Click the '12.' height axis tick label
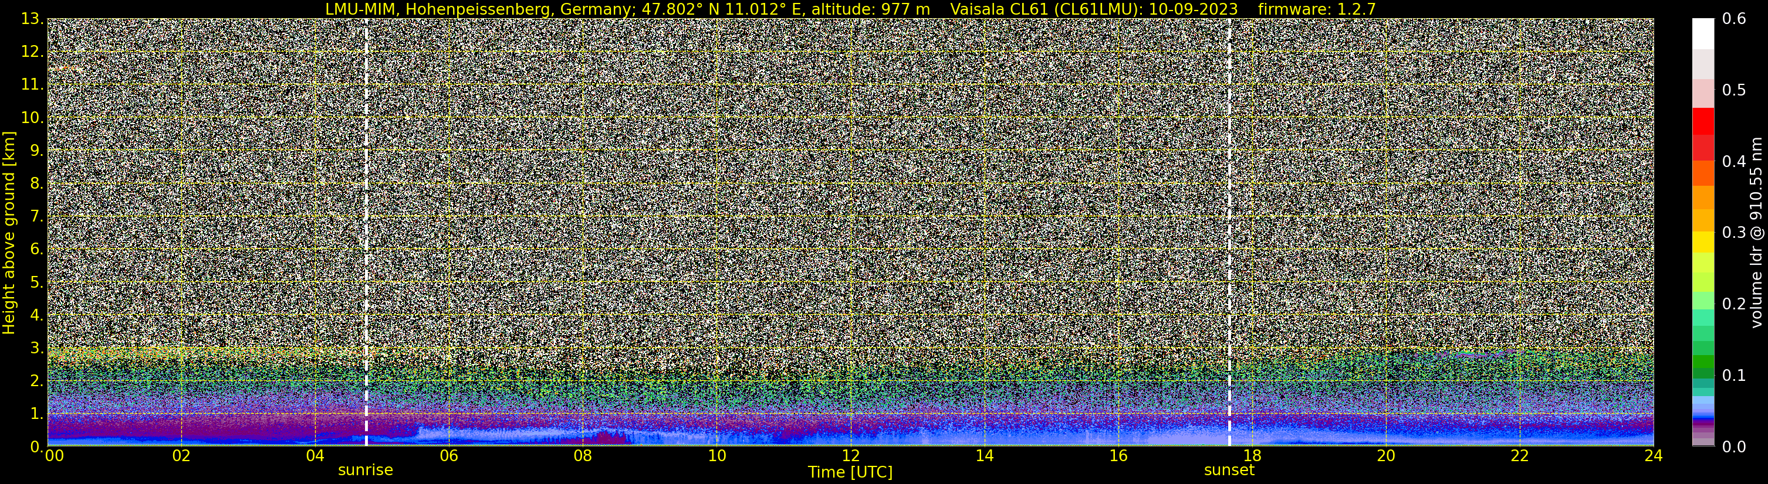This screenshot has width=1768, height=484. pos(32,52)
